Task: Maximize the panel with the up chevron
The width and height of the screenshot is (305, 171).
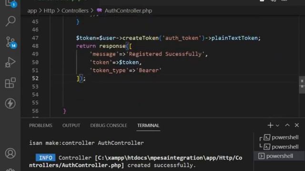Action: pos(287,125)
